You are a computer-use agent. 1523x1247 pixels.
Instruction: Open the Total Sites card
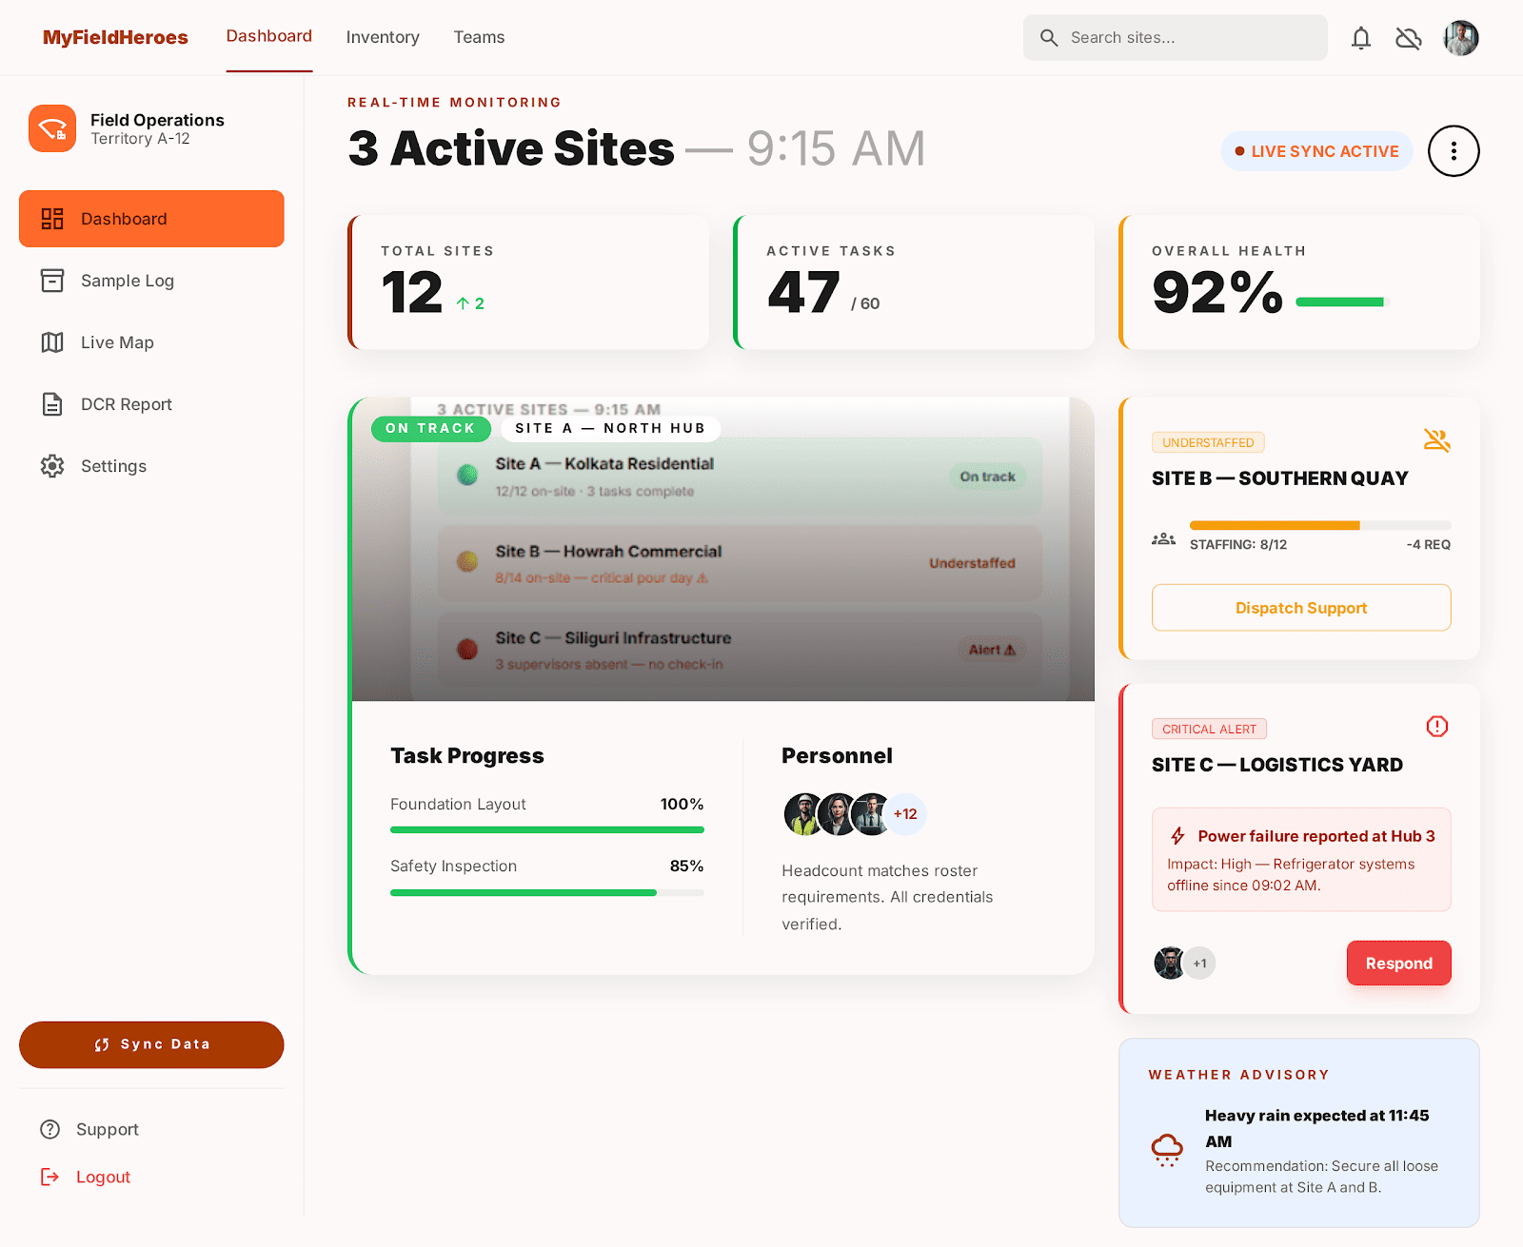click(528, 283)
